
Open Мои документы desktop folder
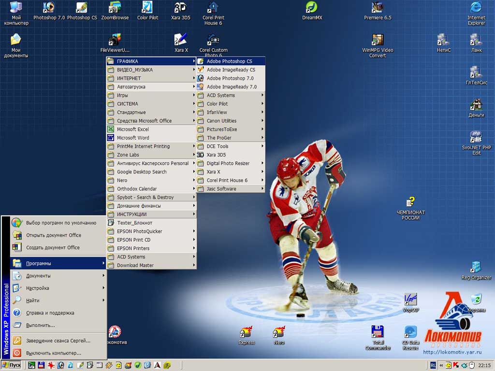(x=16, y=46)
